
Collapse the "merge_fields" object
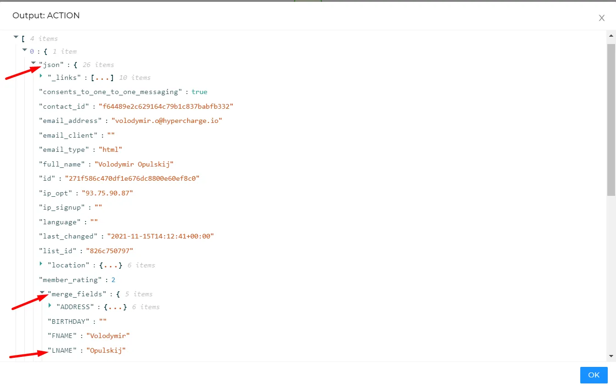42,293
